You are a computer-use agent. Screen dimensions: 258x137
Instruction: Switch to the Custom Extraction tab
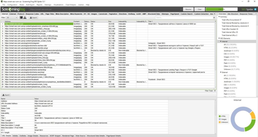coord(201,14)
